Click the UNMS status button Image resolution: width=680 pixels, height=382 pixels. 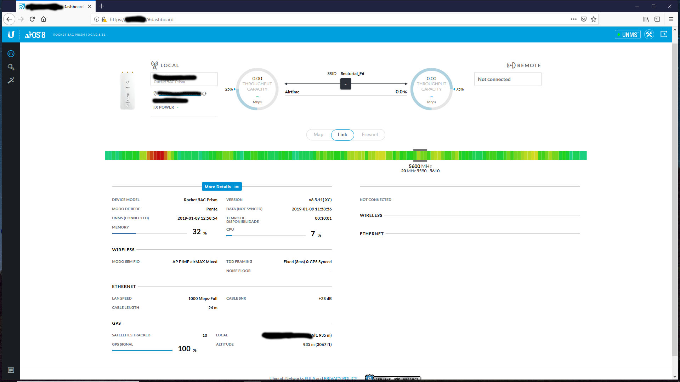pyautogui.click(x=627, y=35)
